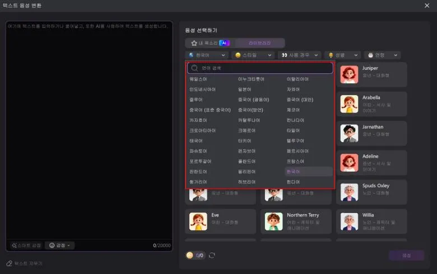
Task: Choose 자와어 from the language list
Action: point(293,89)
